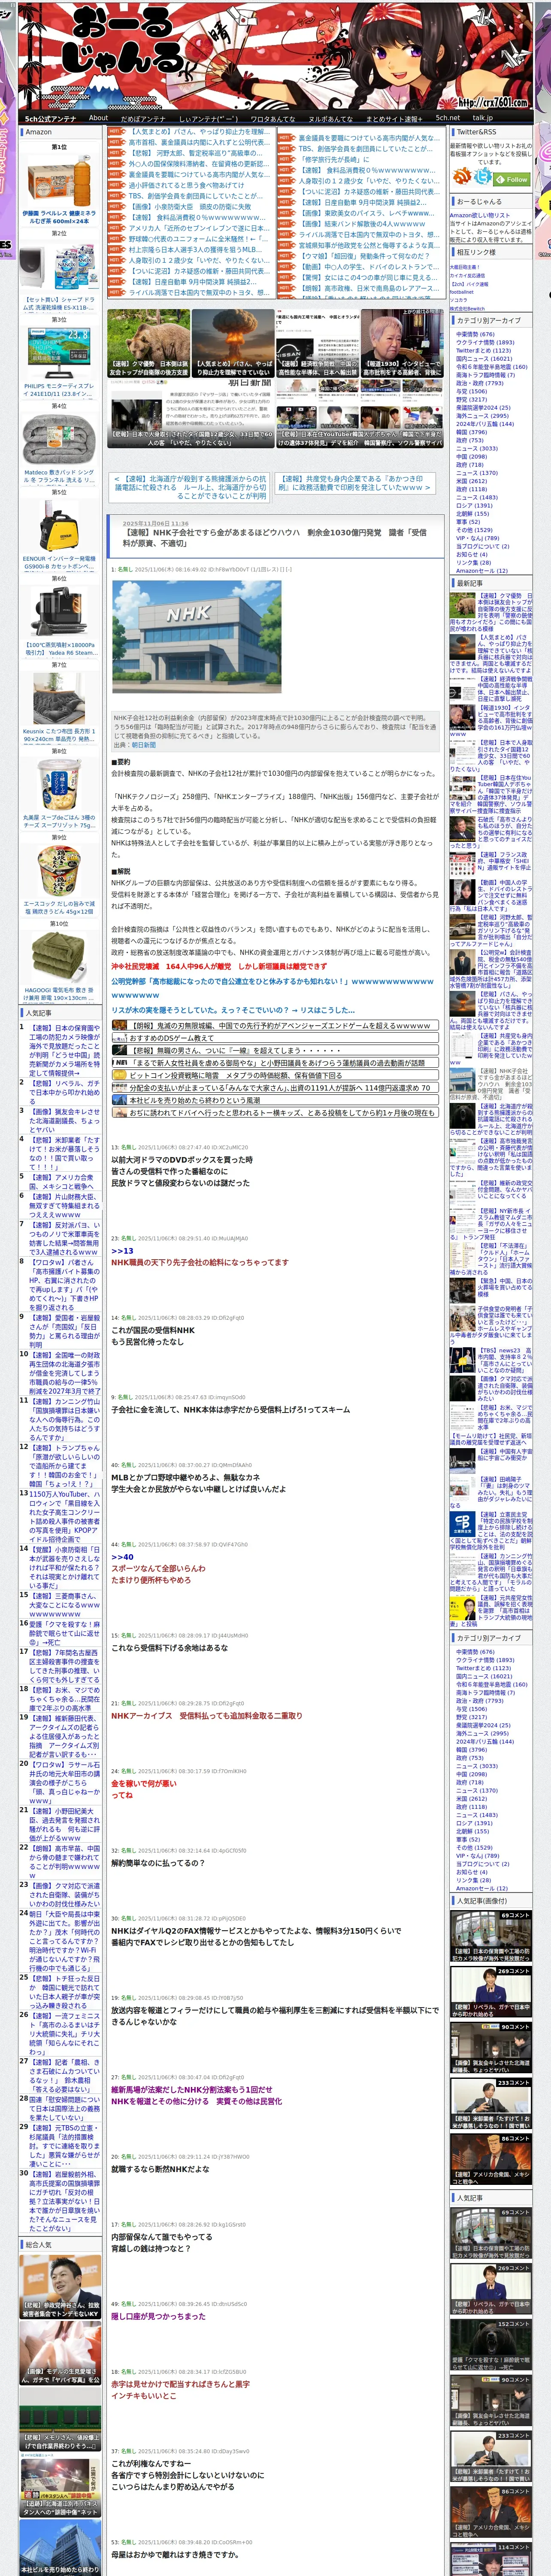This screenshot has height=2576, width=551.
Task: Open the red 沖今社民党壊滅 link
Action: 218,966
